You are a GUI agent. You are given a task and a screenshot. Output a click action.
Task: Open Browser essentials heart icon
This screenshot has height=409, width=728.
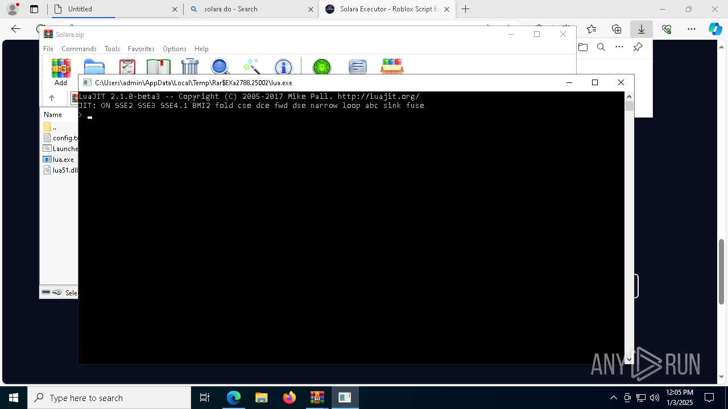(x=667, y=29)
